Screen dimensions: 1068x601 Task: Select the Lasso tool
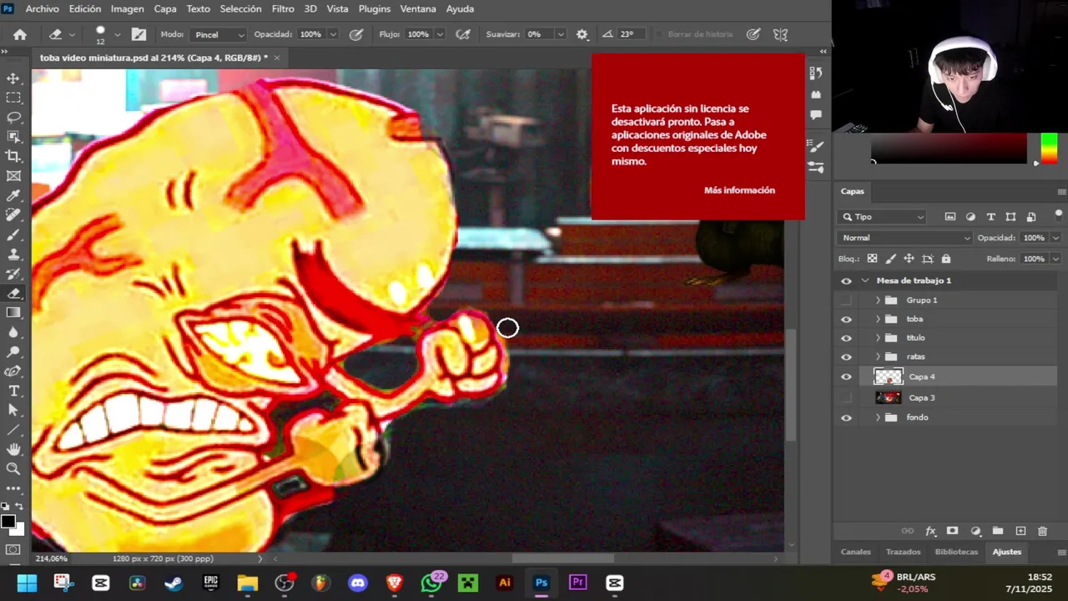pos(13,117)
